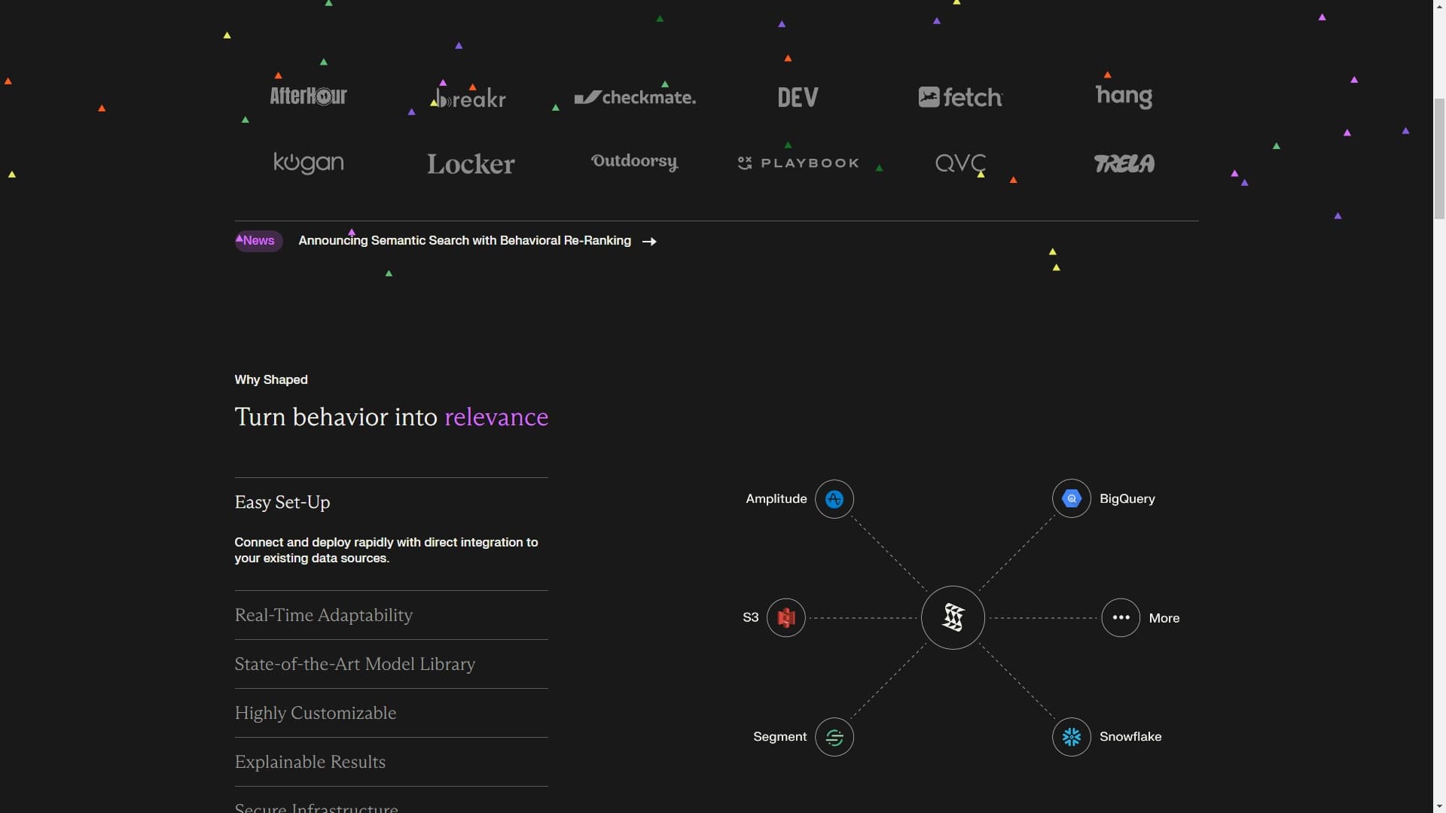Click the Outdoorsy logo
Screen dimensions: 1446x813
634,163
